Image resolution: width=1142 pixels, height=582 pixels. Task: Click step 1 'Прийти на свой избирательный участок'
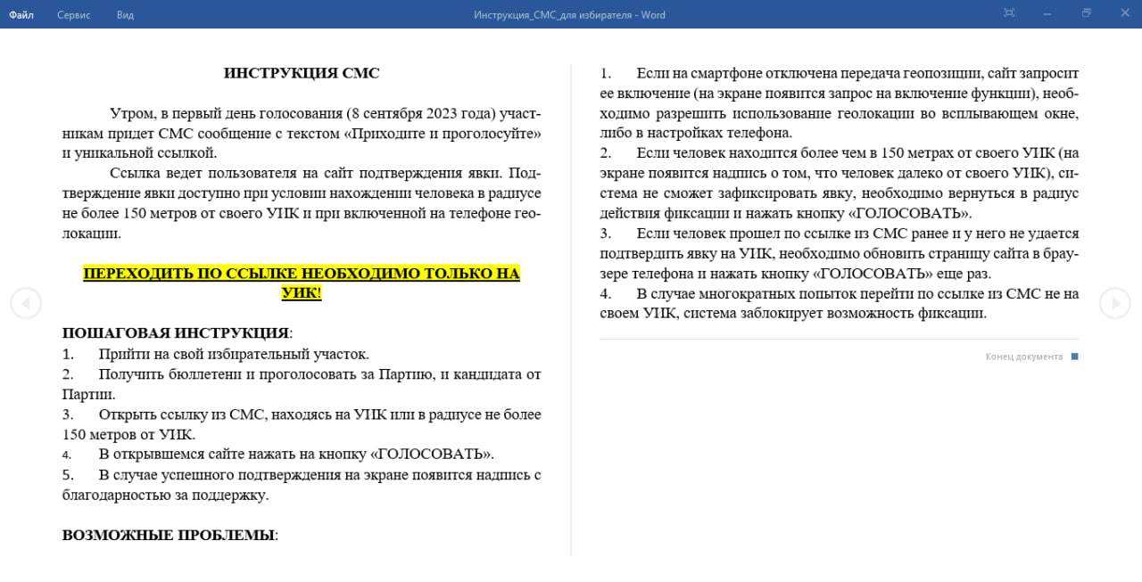(234, 354)
